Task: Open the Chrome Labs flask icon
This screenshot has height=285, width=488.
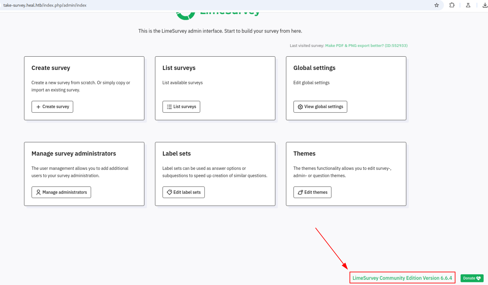Action: click(x=468, y=5)
